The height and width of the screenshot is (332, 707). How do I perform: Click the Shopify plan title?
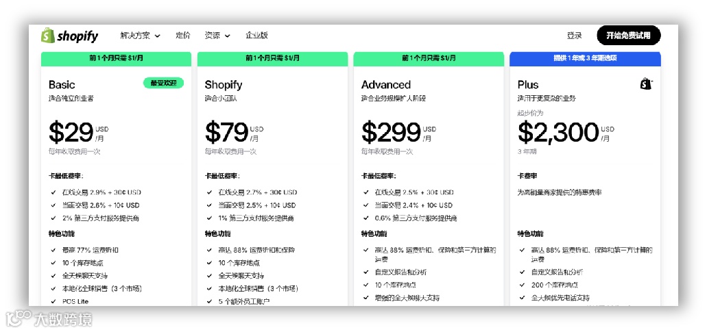pyautogui.click(x=223, y=85)
